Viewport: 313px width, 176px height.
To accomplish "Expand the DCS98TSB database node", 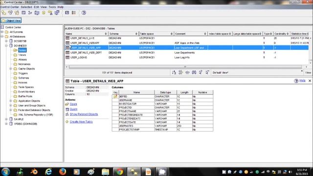I will click(x=6, y=41).
